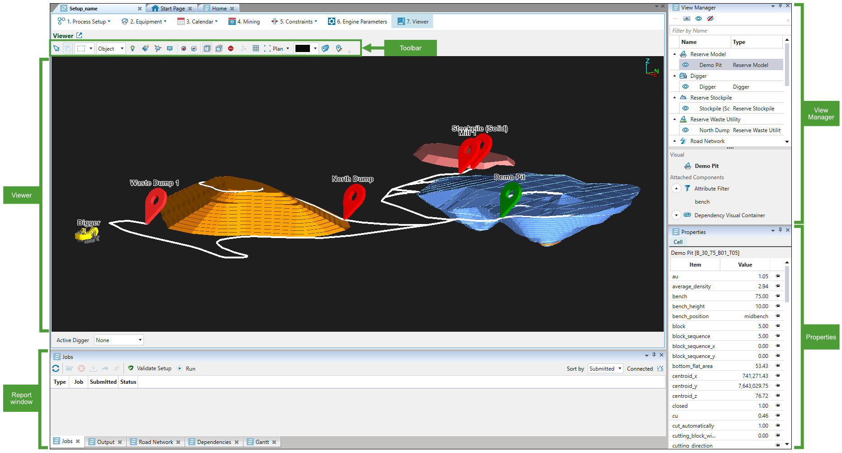Open the selection mode dropdown arrow
The height and width of the screenshot is (453, 842).
pos(91,48)
